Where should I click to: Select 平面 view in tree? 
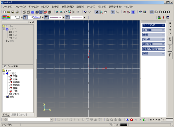coord(15,76)
